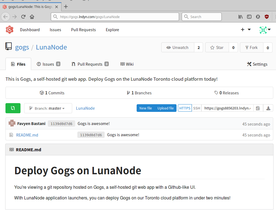Toggle the browser sidebar icon
The height and width of the screenshot is (212, 276).
pos(249,17)
